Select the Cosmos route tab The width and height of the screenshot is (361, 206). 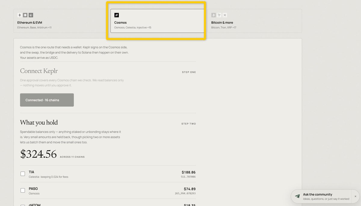point(157,21)
